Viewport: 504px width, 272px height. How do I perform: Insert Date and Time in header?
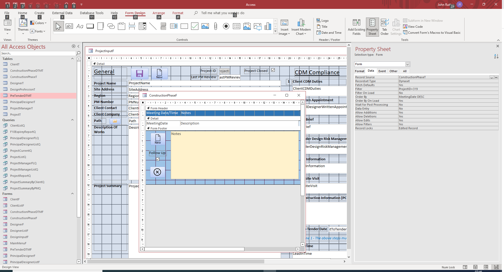329,32
